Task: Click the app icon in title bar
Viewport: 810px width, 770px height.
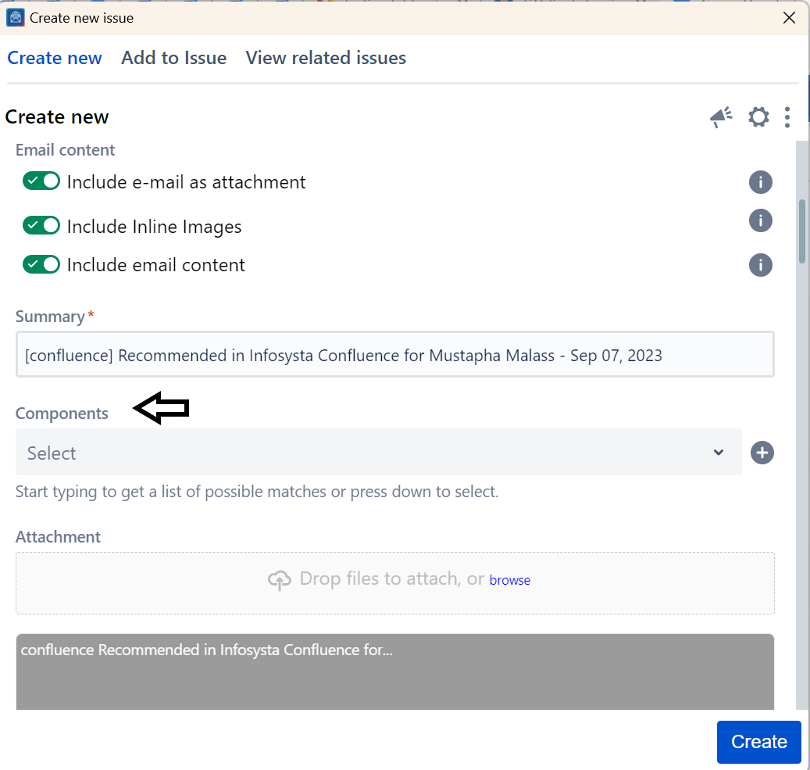Action: click(x=15, y=17)
